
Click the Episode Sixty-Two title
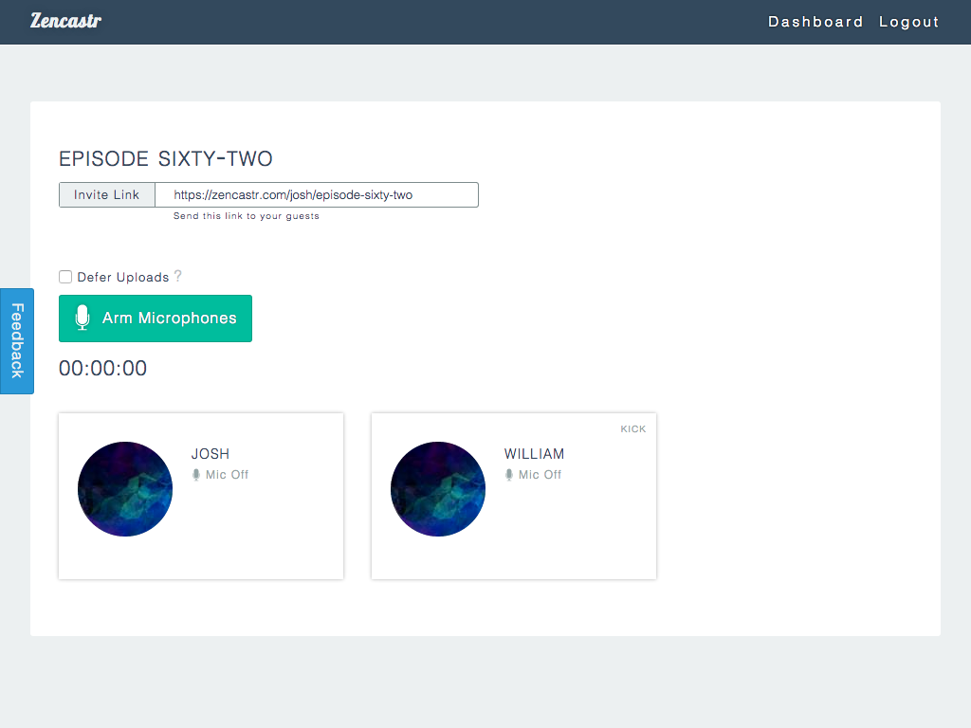pyautogui.click(x=166, y=159)
